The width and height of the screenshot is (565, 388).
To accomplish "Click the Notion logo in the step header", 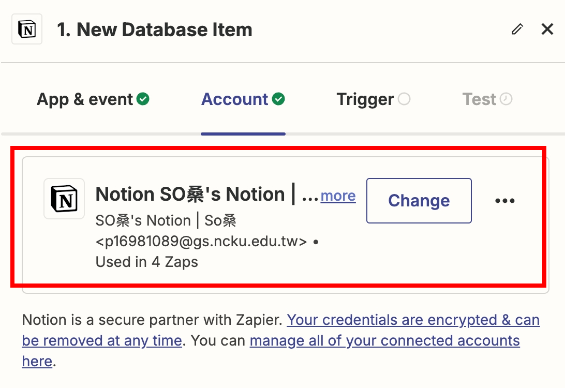I will 27,29.
